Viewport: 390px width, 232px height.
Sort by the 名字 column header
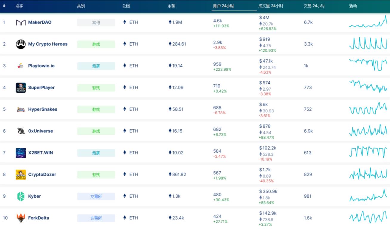point(19,6)
